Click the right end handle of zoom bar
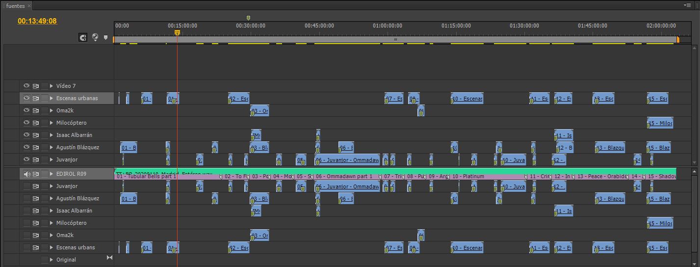700x267 pixels. [x=678, y=39]
